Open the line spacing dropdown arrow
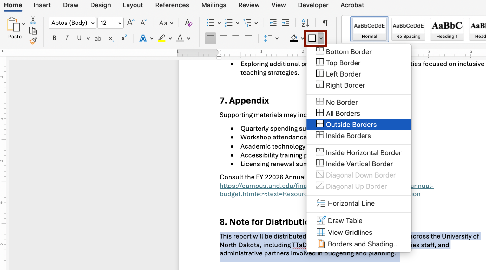Image resolution: width=486 pixels, height=270 pixels. [277, 38]
